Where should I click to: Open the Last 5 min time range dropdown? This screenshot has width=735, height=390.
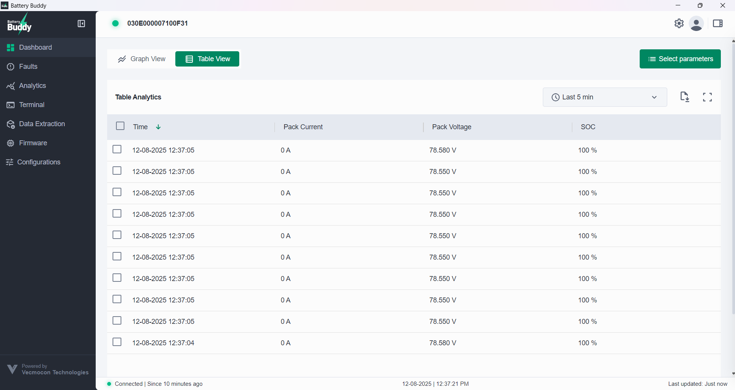604,97
